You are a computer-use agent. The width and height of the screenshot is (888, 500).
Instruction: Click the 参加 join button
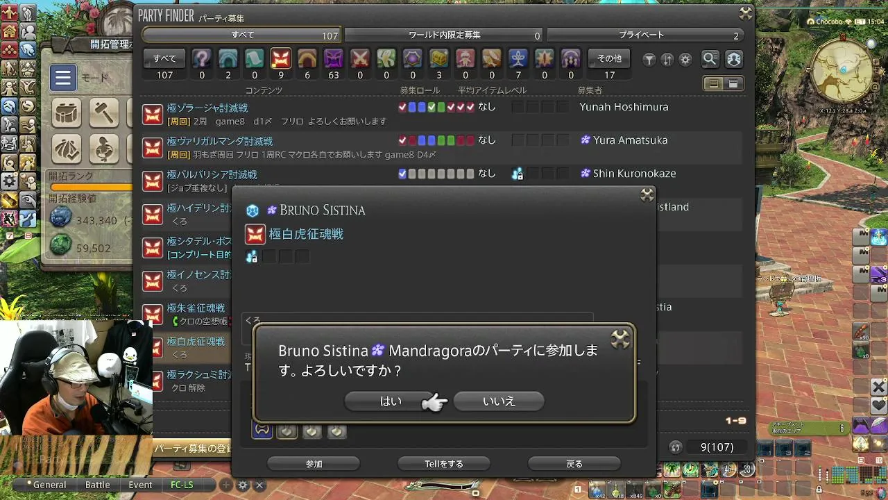[314, 464]
